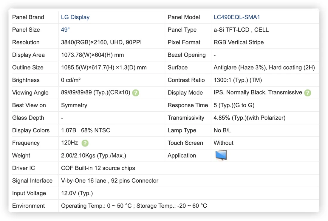The image size is (328, 221).
Task: Click the Lamp Type label
Action: coord(182,130)
